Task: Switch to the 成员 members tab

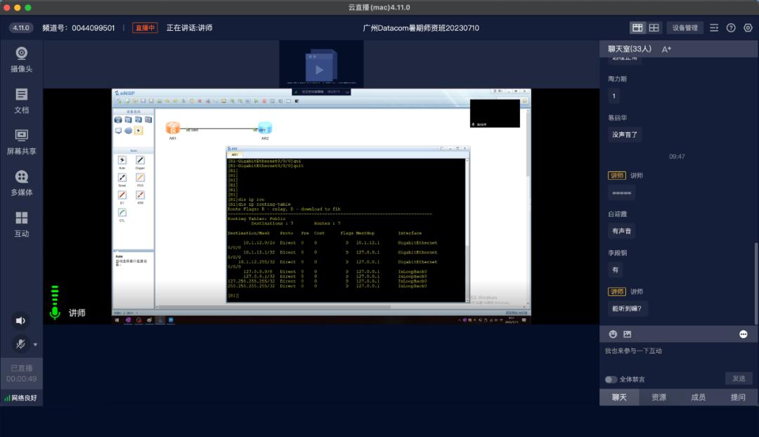Action: tap(698, 397)
